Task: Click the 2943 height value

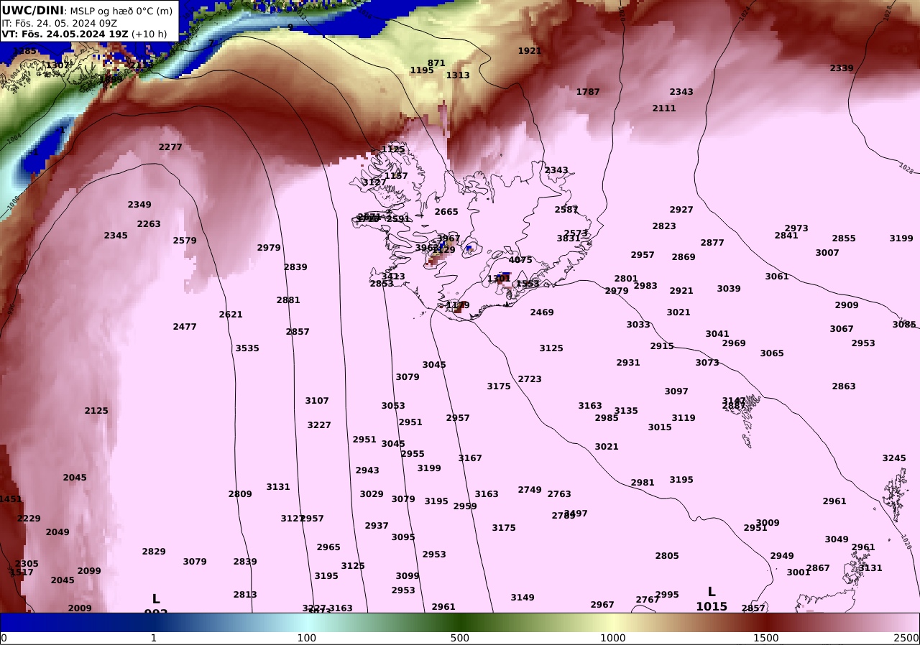Action: click(x=367, y=470)
